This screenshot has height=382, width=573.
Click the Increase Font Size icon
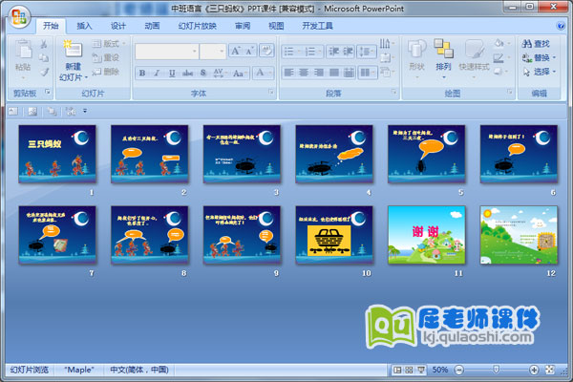click(x=236, y=51)
